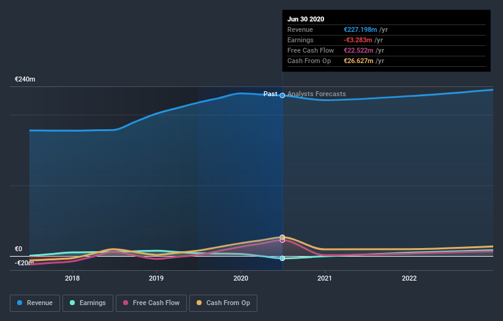Click the 2018 x-axis label
This screenshot has width=503, height=321.
(x=72, y=278)
